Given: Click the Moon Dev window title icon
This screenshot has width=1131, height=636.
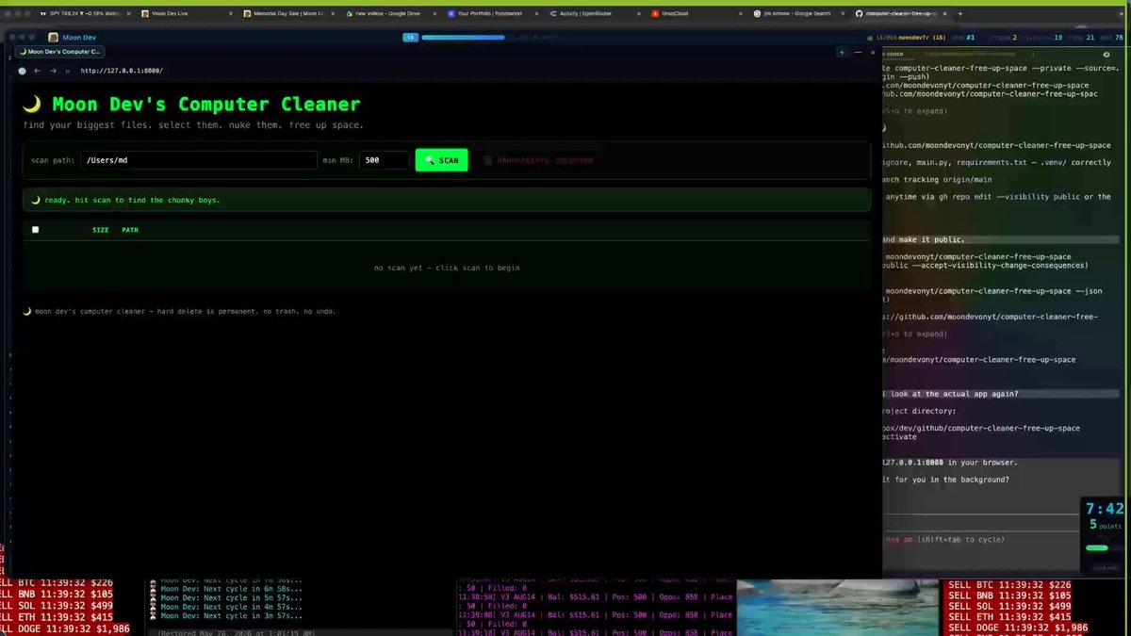Looking at the screenshot, I should tap(53, 37).
